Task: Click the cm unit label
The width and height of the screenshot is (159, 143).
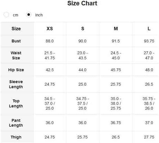Action: click(x=16, y=15)
